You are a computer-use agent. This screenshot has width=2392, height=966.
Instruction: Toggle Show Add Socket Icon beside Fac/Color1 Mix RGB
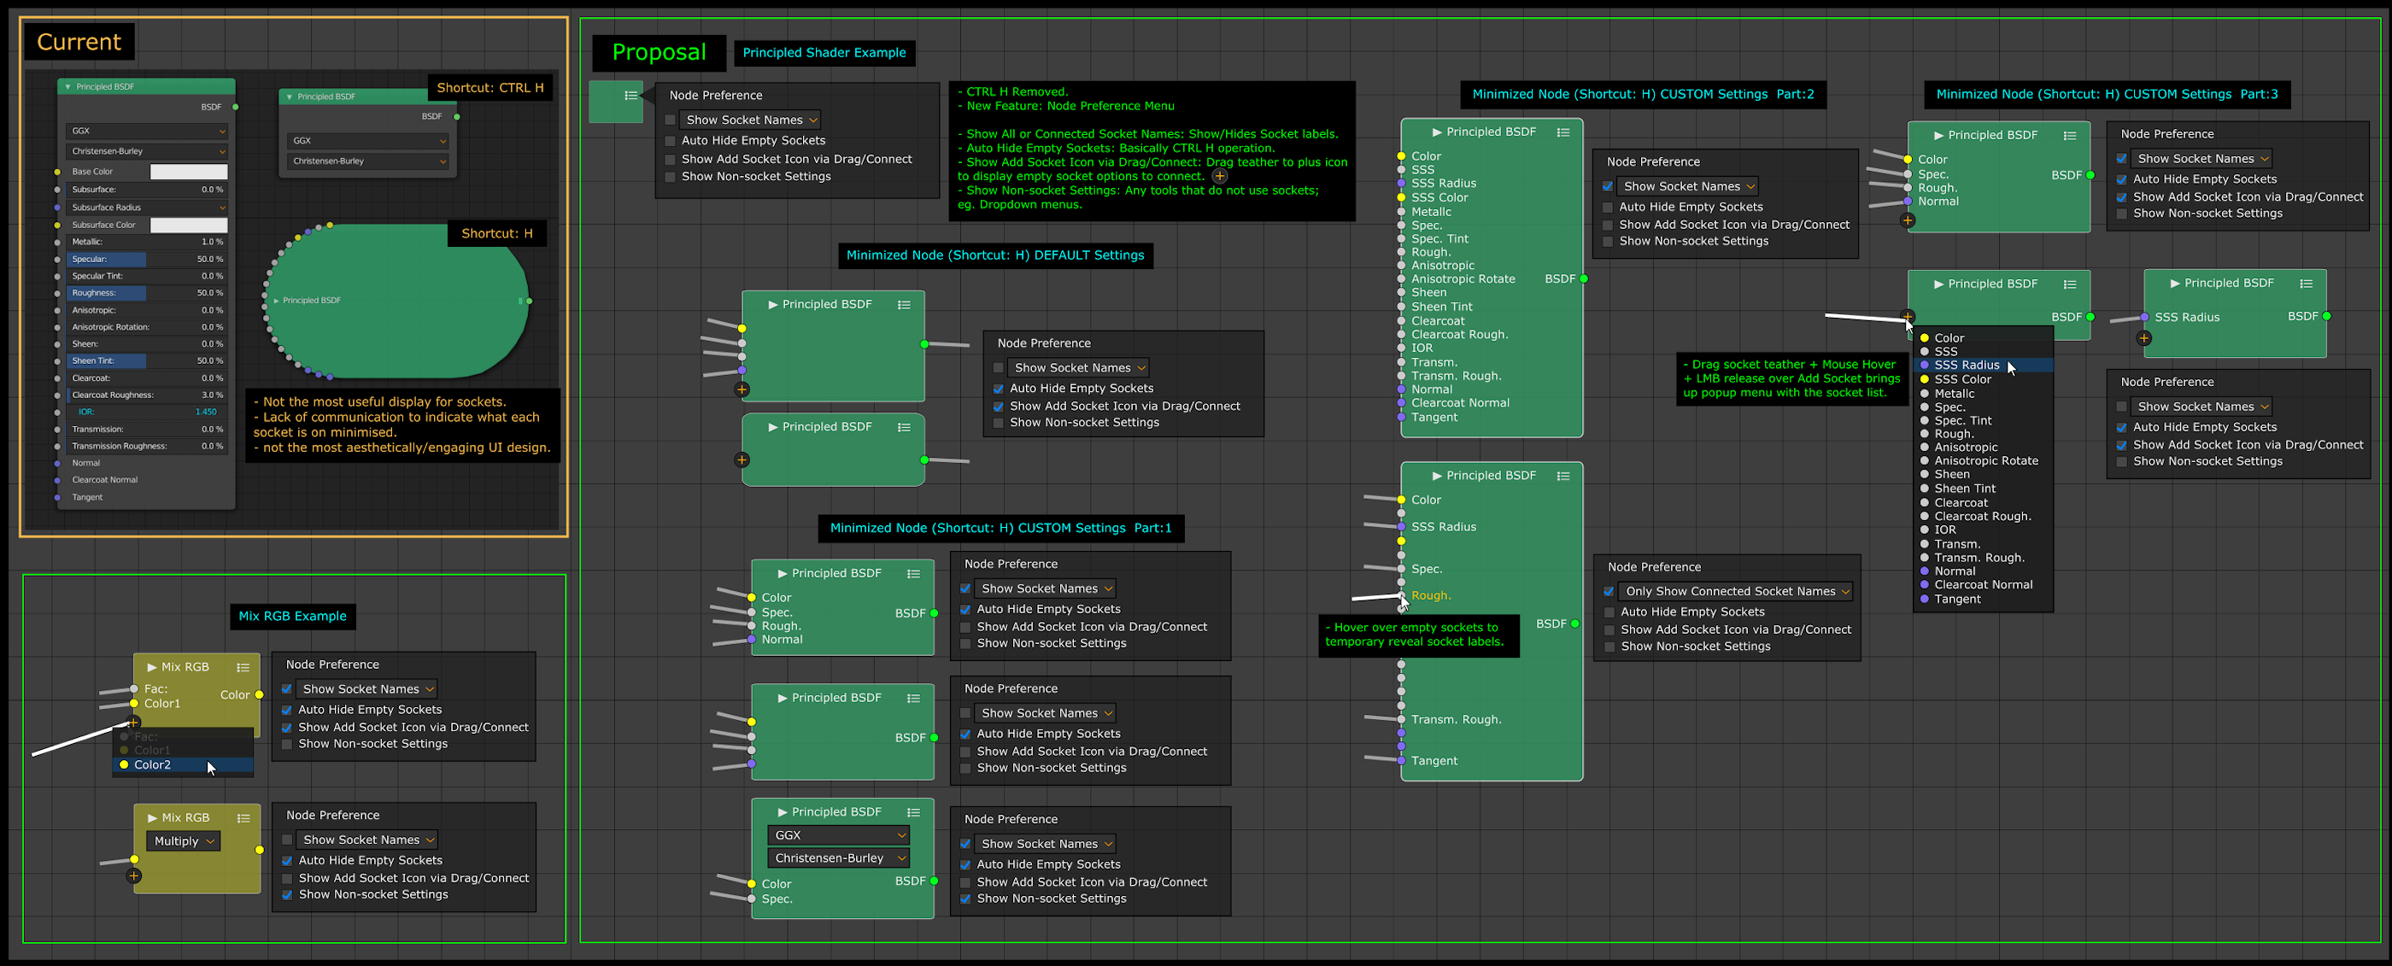click(x=288, y=729)
